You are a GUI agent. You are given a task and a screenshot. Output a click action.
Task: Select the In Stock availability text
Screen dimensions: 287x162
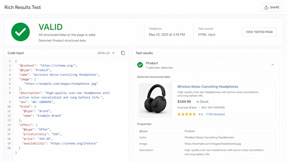[x=203, y=102]
